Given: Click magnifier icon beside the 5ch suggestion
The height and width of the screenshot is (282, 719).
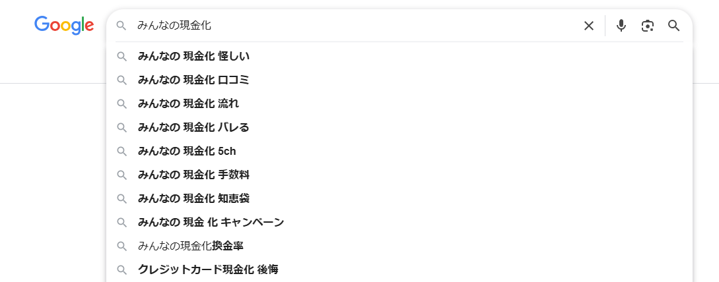Looking at the screenshot, I should [x=121, y=152].
